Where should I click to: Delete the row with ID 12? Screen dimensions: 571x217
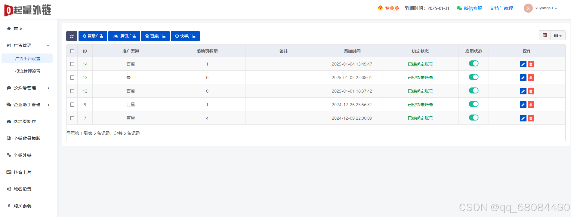click(531, 91)
